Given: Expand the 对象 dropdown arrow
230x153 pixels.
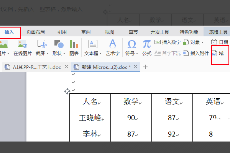Looking at the screenshot, I should click(x=202, y=42).
